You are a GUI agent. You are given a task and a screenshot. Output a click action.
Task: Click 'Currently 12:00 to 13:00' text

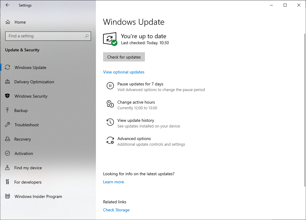click(x=137, y=108)
